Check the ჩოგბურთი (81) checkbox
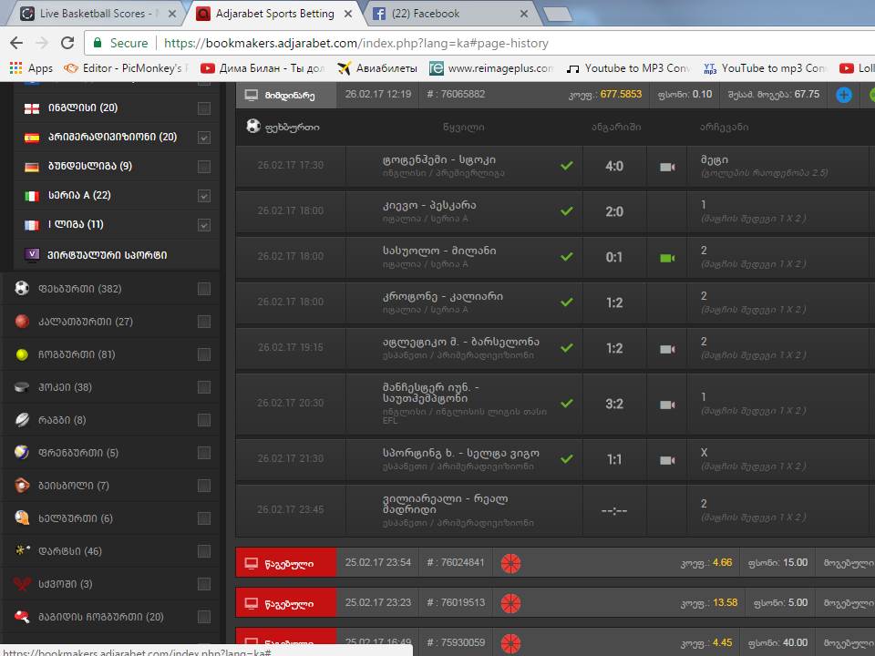This screenshot has width=875, height=656. [x=204, y=354]
